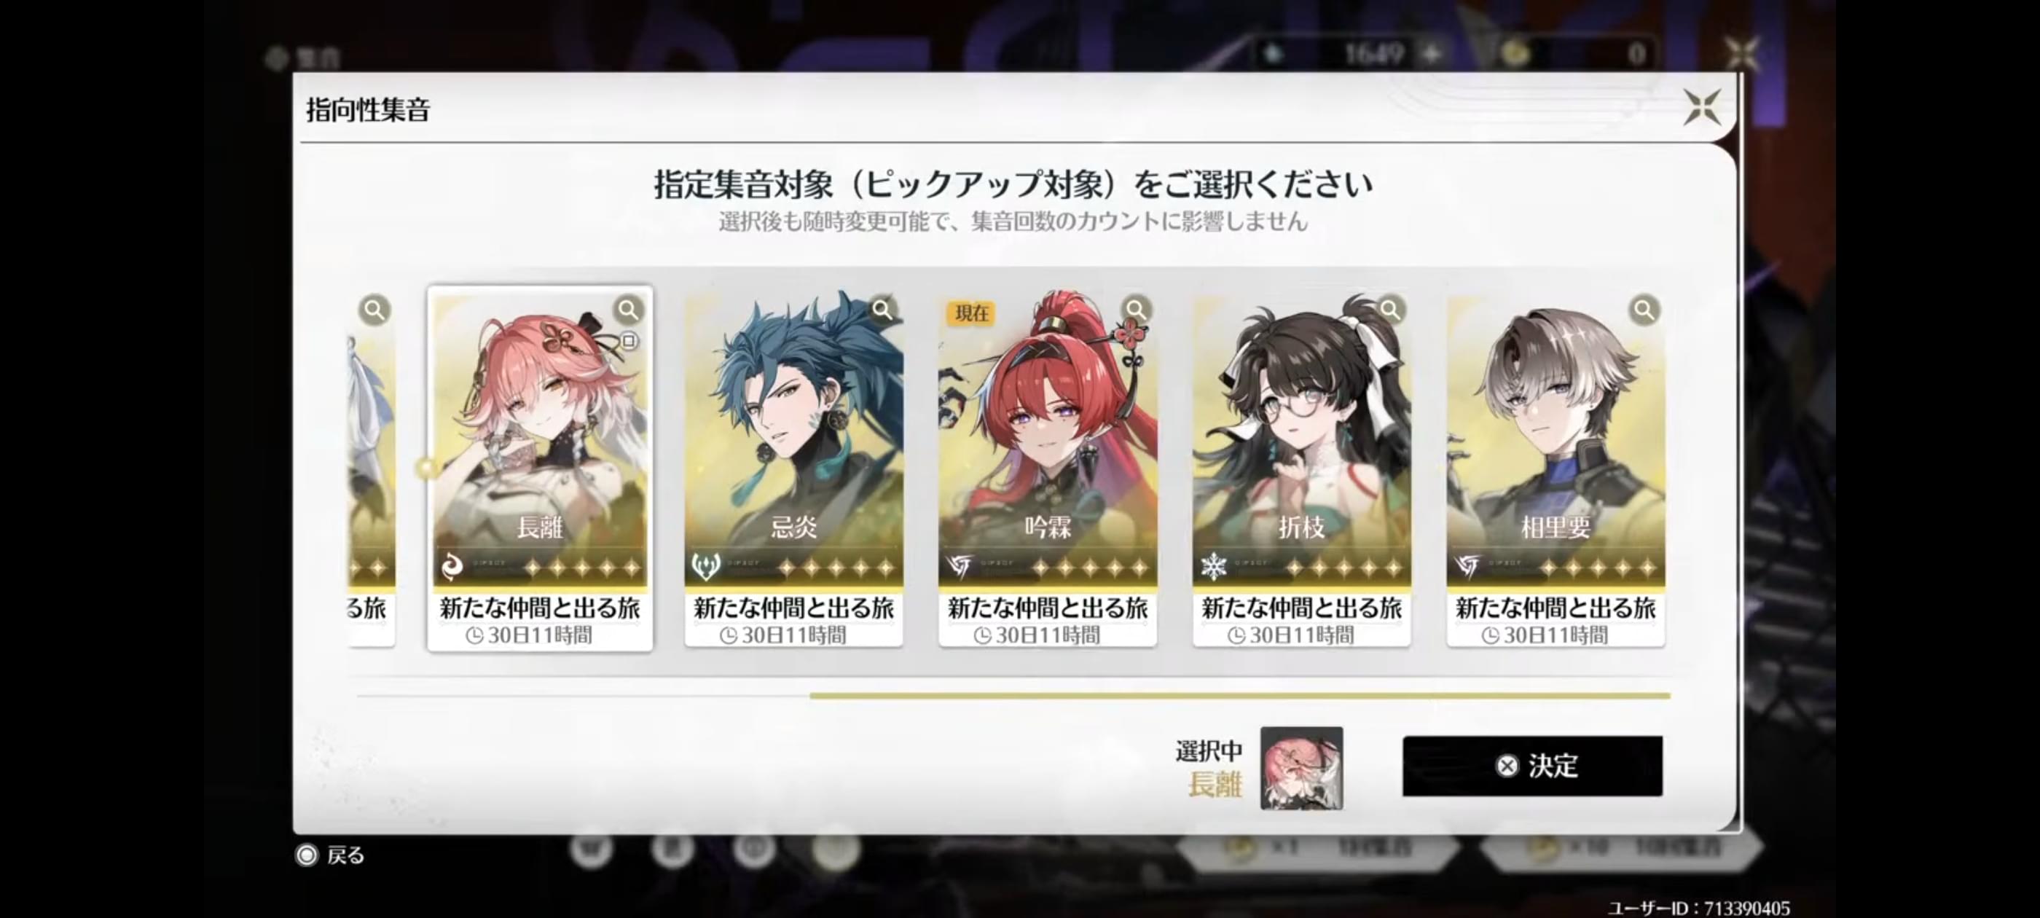Close the 指向性集音 dialog with X icon
The image size is (2040, 918).
[x=1702, y=107]
